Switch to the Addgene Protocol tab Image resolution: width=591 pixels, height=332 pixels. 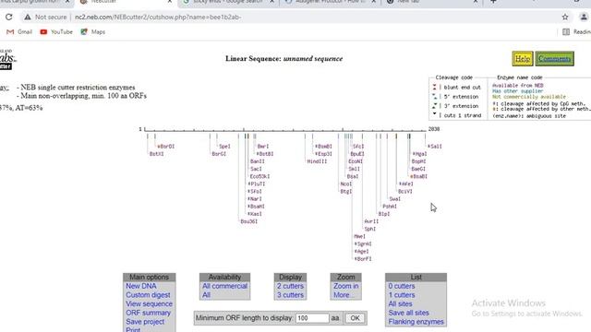point(328,2)
